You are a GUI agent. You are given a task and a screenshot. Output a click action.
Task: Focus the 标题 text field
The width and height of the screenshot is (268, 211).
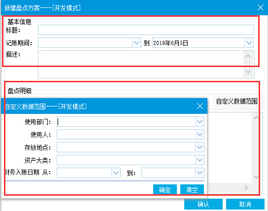[146, 30]
